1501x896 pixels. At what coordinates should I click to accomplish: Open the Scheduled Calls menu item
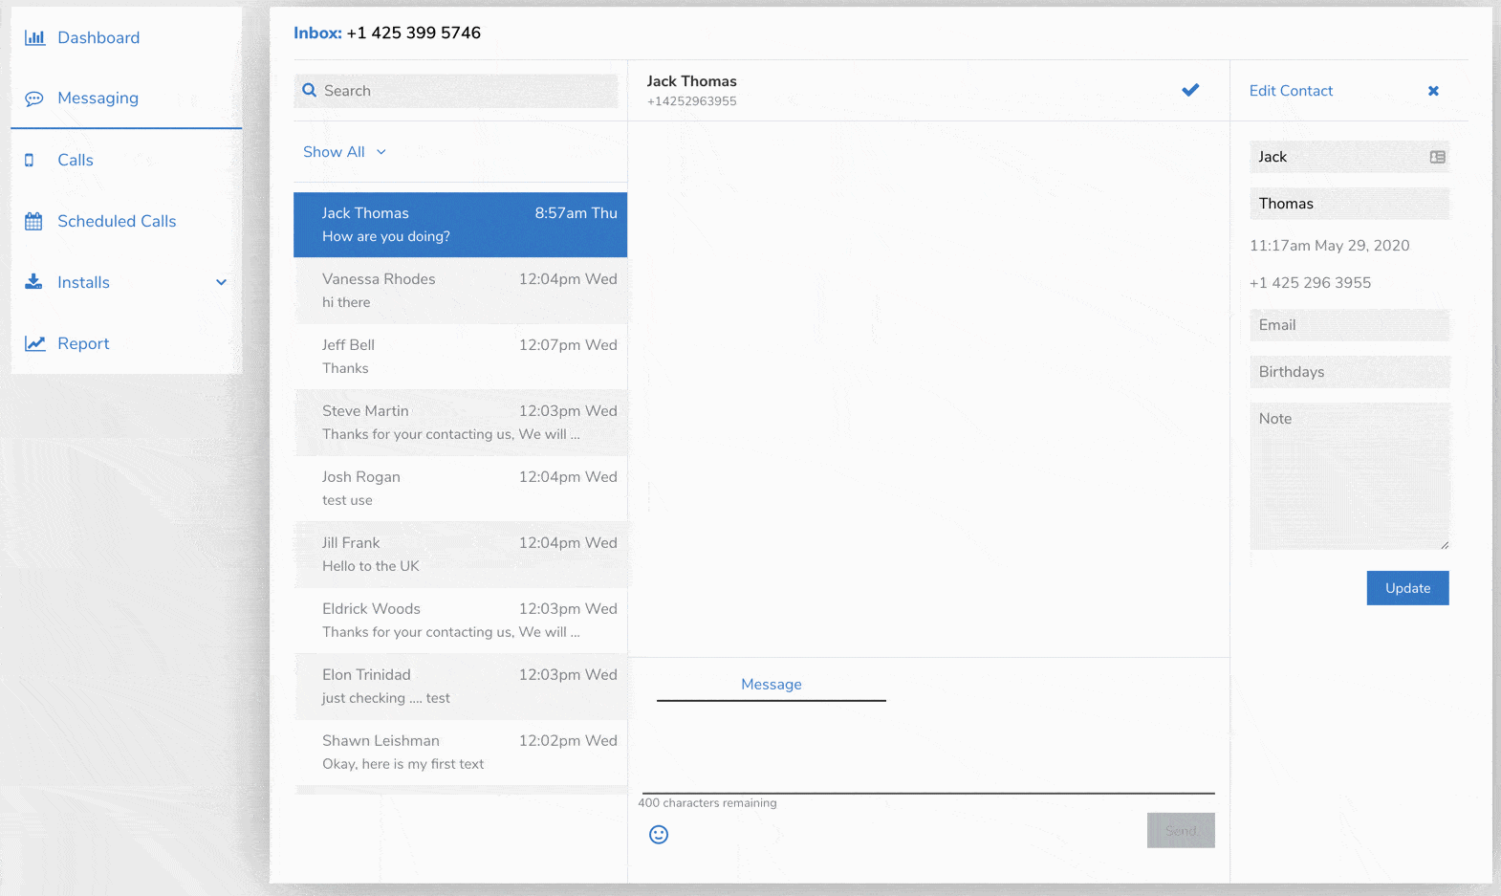(117, 222)
